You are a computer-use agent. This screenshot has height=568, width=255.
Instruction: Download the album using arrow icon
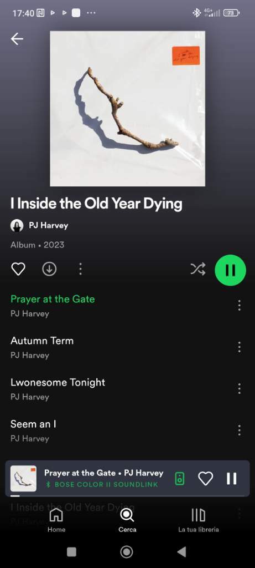[49, 269]
